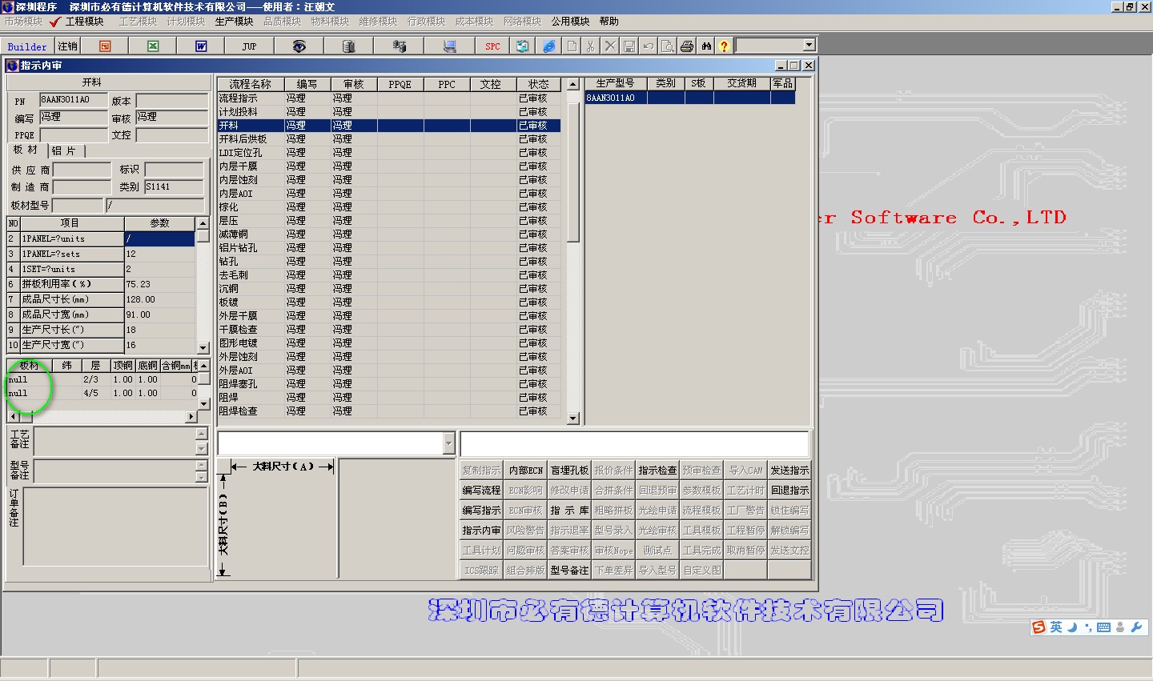Click the database cylinder toolbar icon
The height and width of the screenshot is (681, 1153).
348,46
